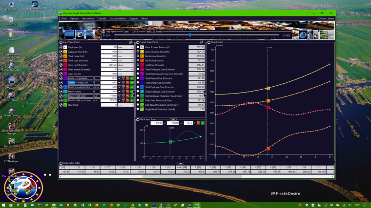Click the yellow Gross Revenue marker on graph

[x=268, y=88]
